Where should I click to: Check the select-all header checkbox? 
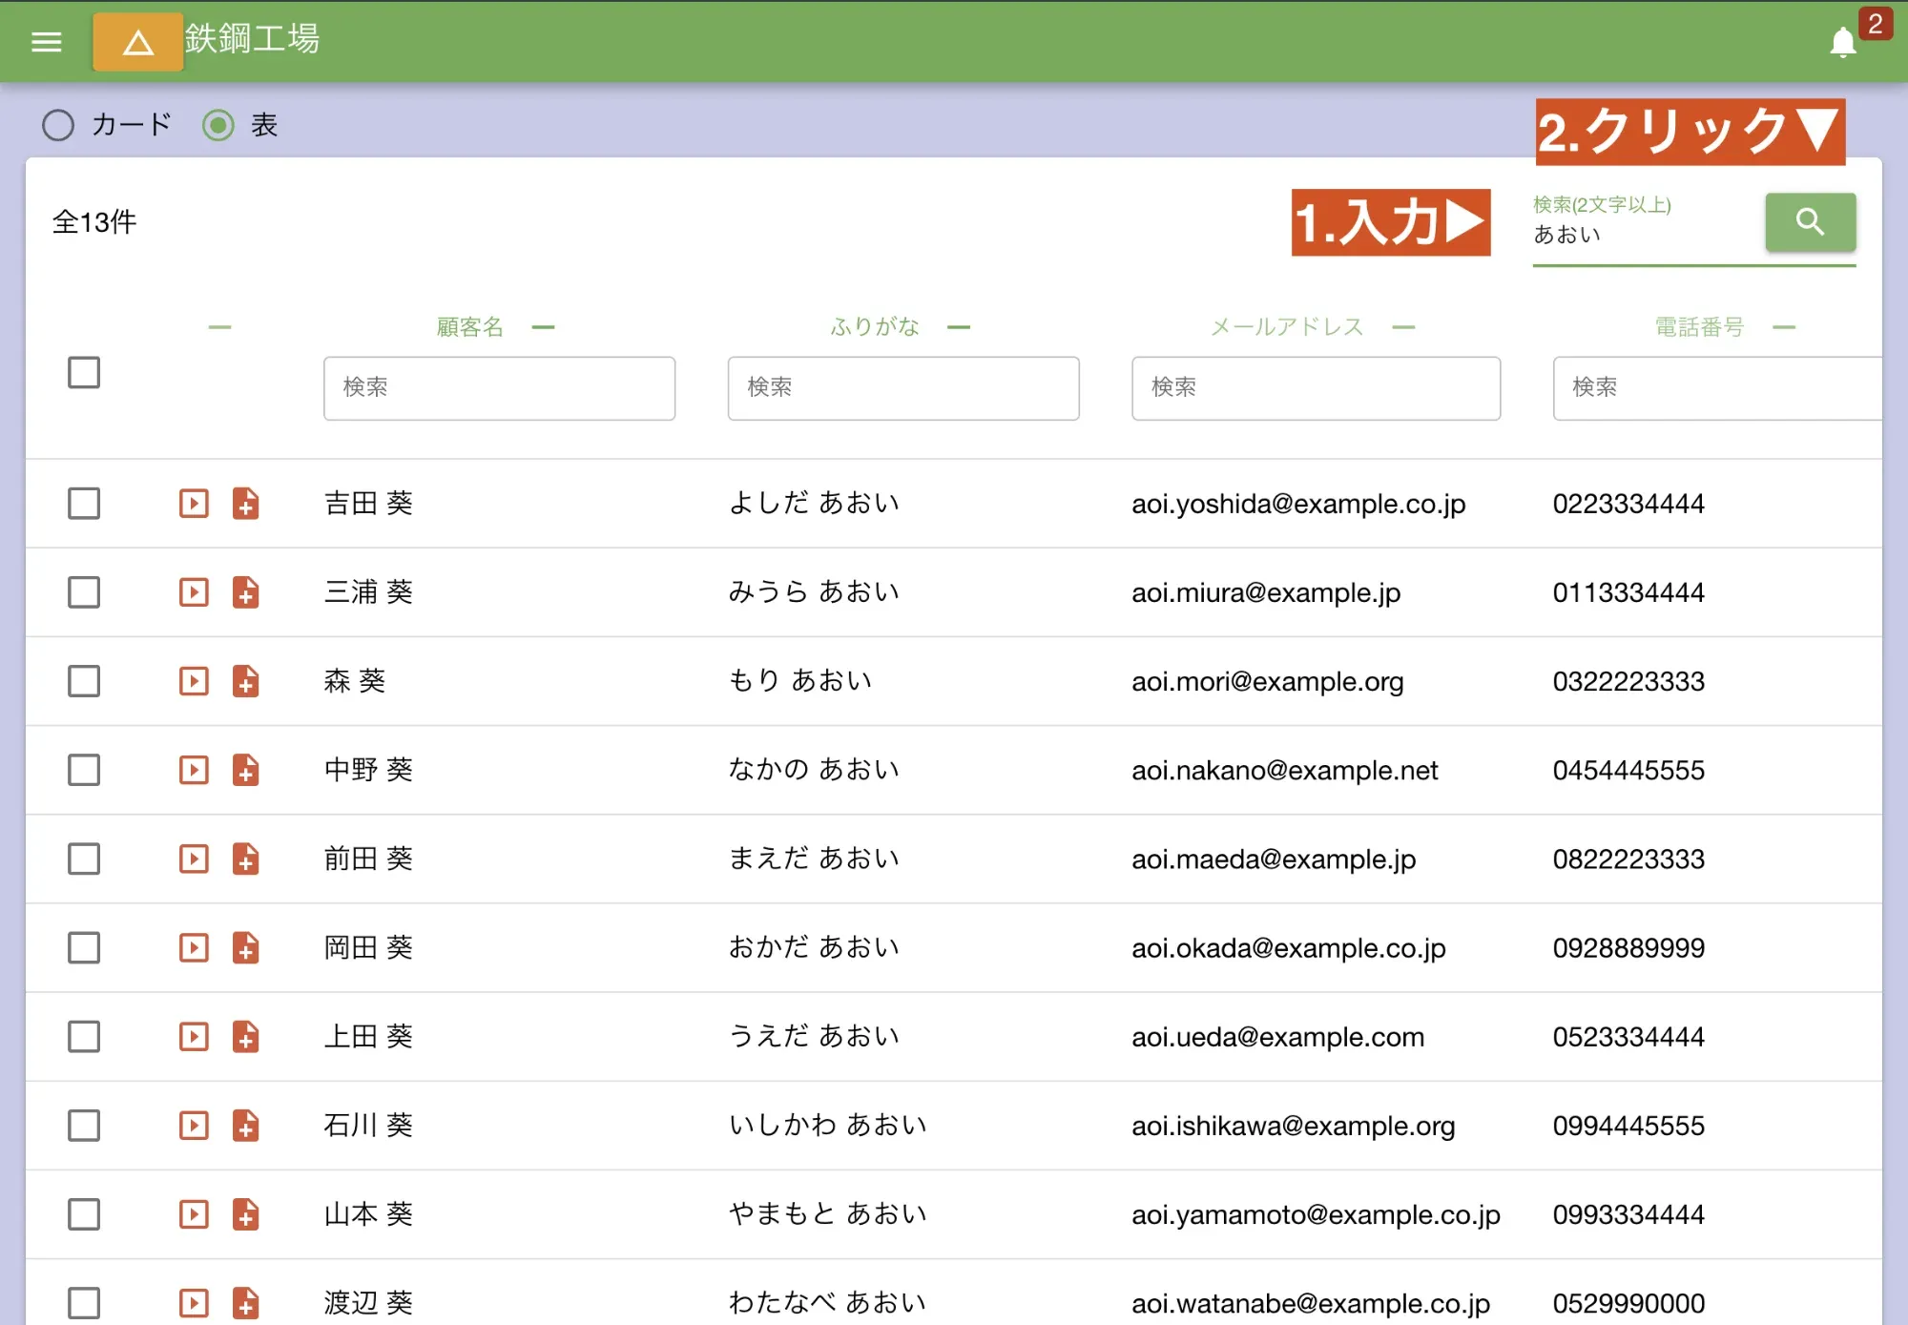pos(84,372)
